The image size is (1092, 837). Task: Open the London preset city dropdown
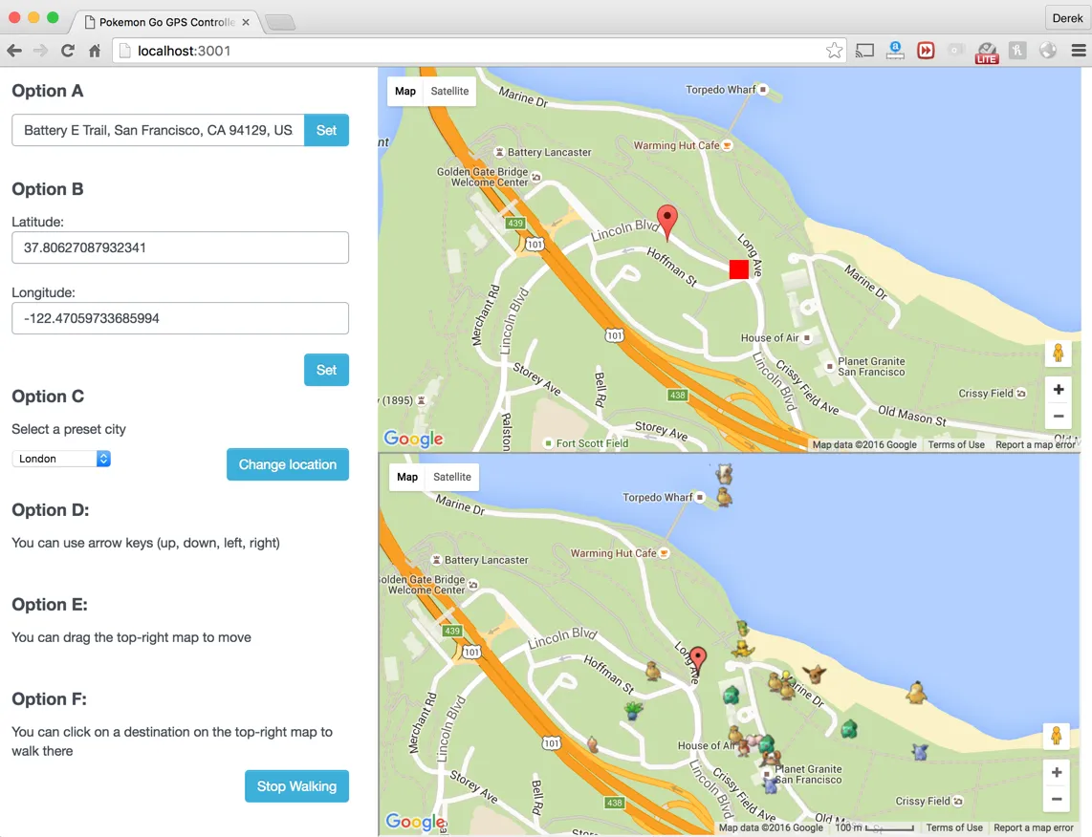click(61, 460)
